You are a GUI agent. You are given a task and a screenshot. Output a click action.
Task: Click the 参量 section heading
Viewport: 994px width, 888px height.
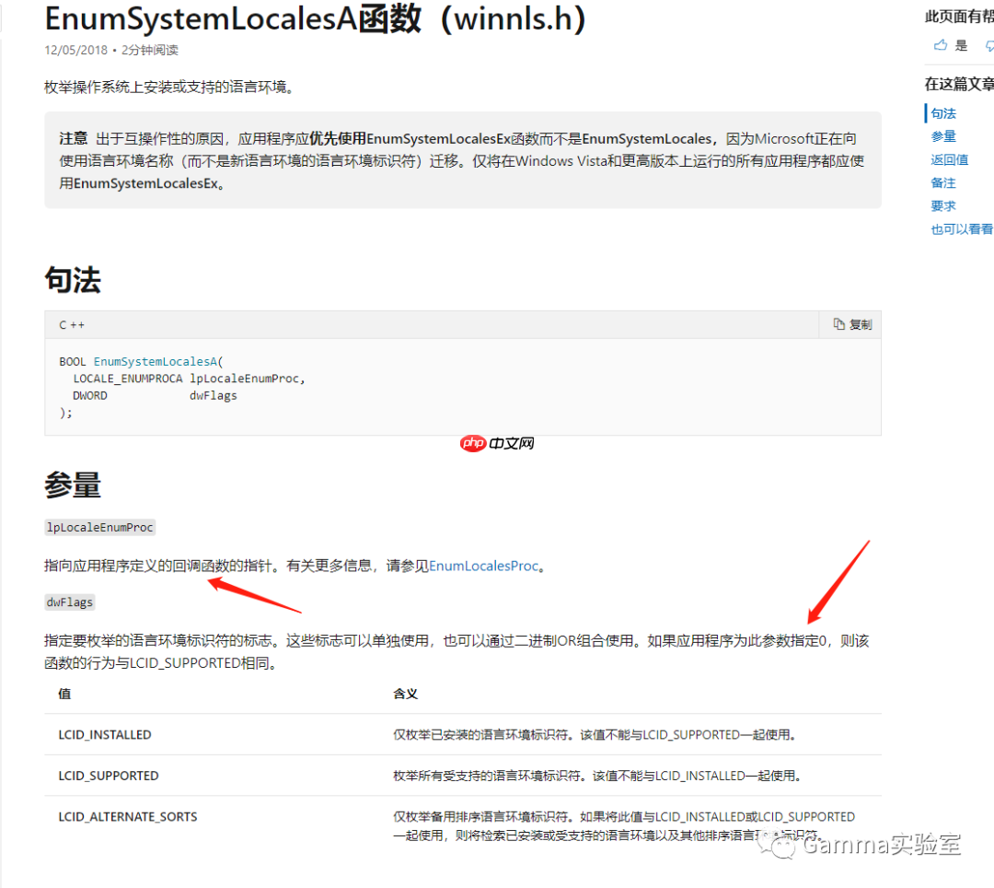tap(73, 485)
